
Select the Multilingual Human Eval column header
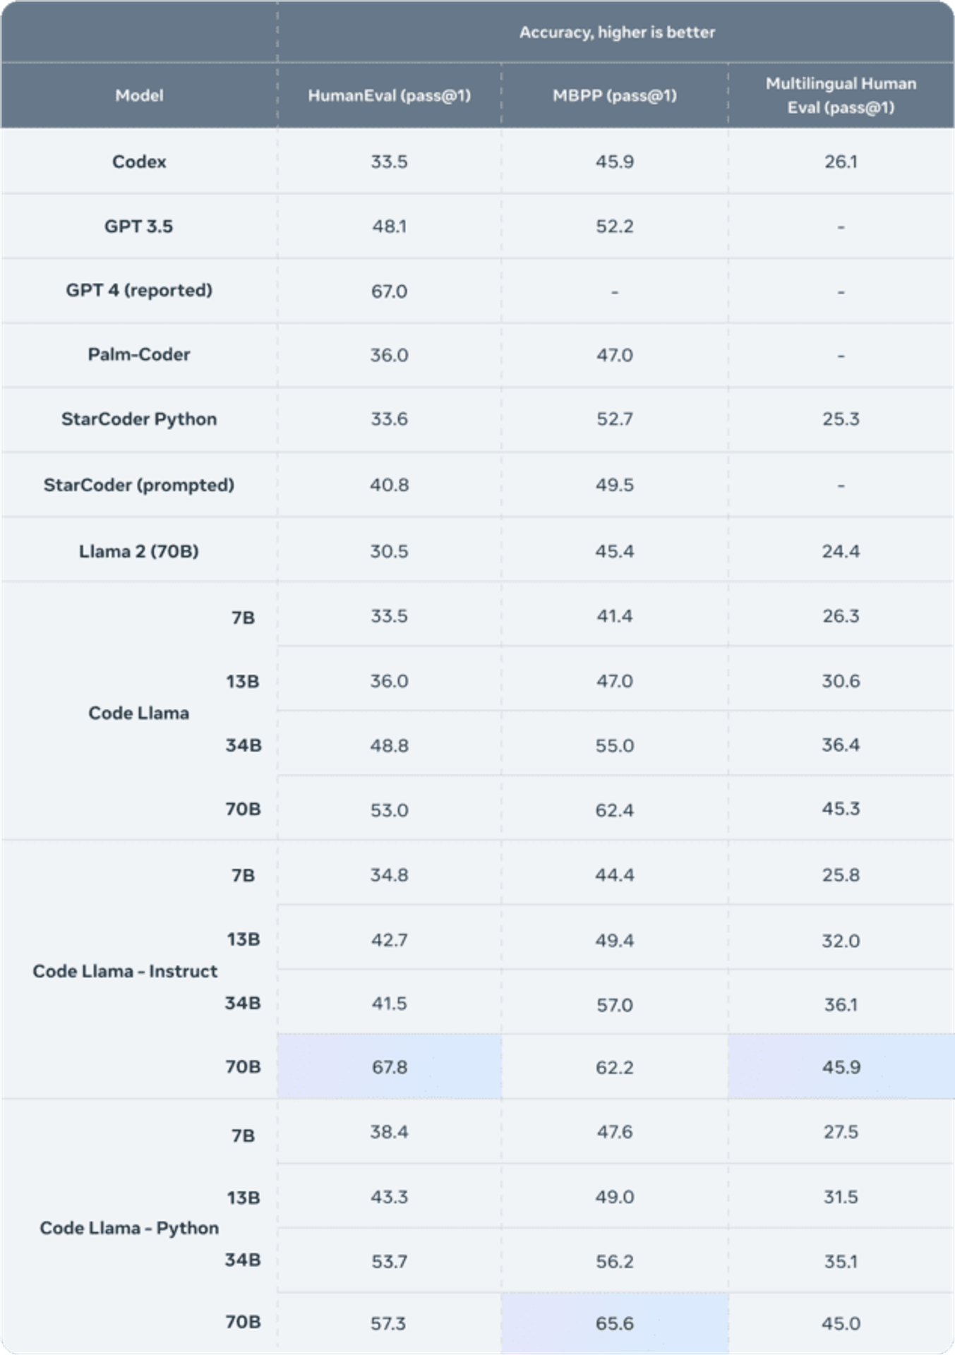[x=841, y=95]
